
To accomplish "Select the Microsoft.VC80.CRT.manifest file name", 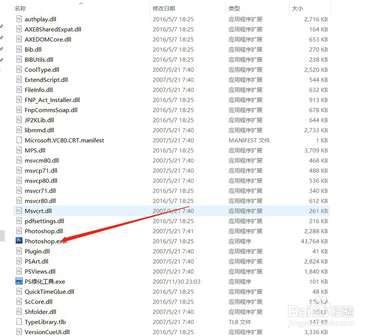I will [64, 140].
